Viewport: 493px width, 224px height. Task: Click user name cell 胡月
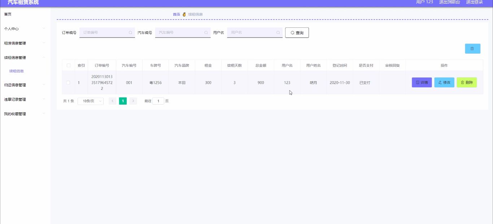click(313, 83)
